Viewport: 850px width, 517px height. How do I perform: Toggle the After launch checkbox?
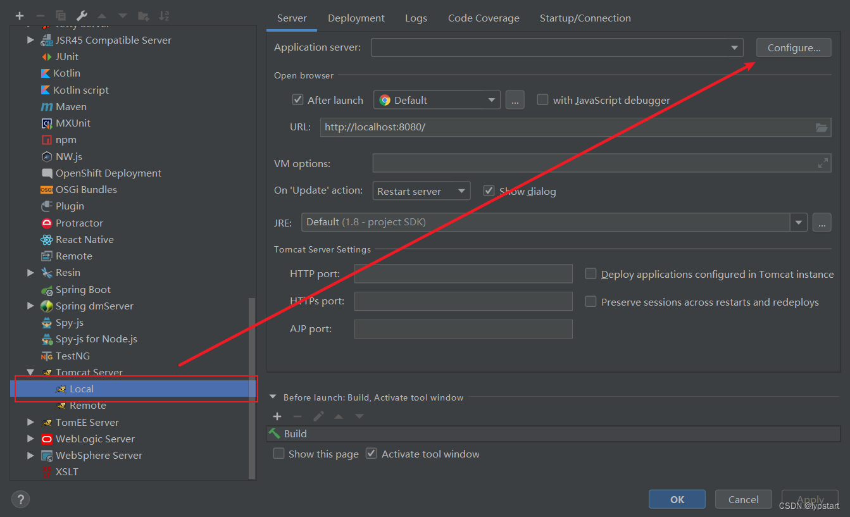(x=297, y=99)
